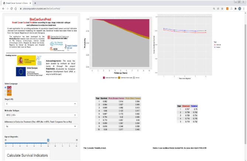
Task: Click the bookmark-shaped extension icon
Action: point(231,8)
